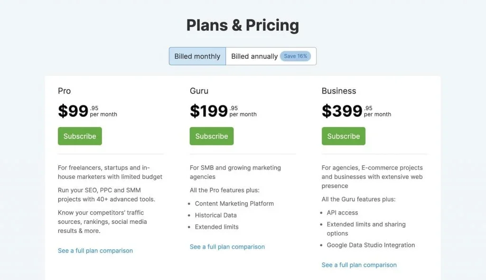
Task: Subscribe to the Pro plan
Action: tap(80, 136)
